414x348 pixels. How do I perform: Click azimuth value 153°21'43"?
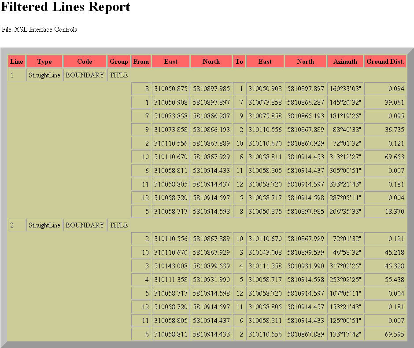click(345, 307)
